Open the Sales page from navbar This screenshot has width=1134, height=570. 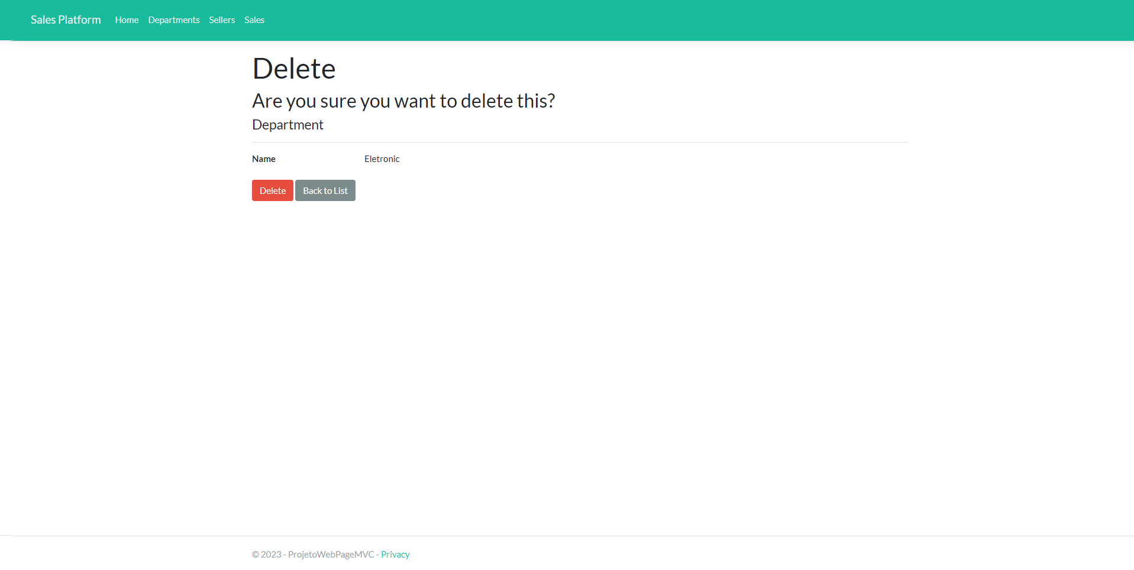(254, 20)
